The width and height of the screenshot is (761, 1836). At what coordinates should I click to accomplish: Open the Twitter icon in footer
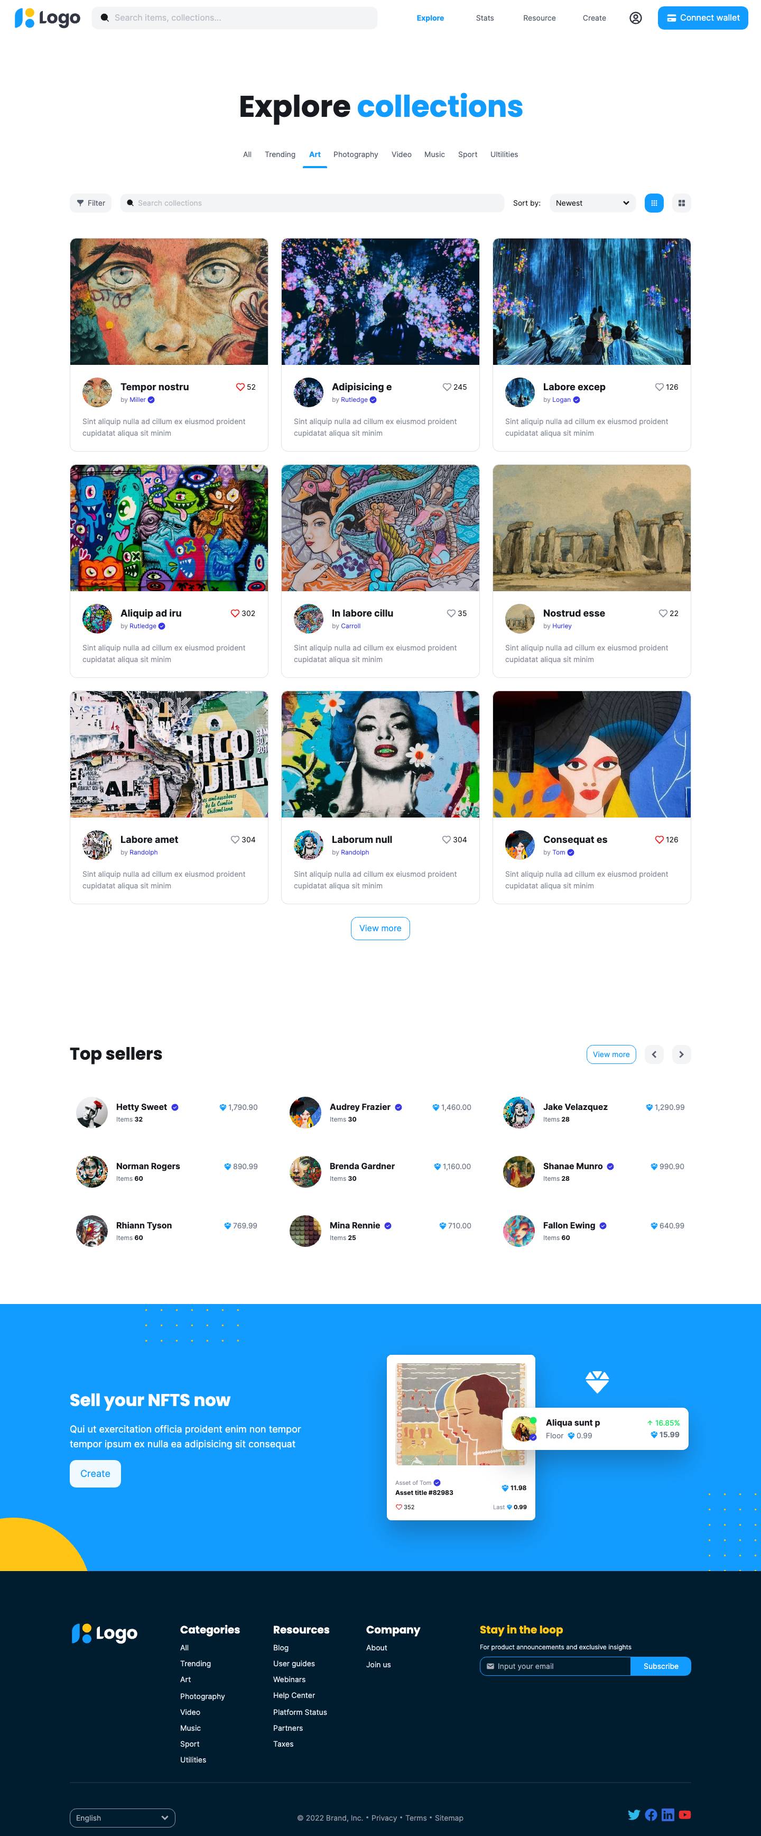pyautogui.click(x=634, y=1815)
